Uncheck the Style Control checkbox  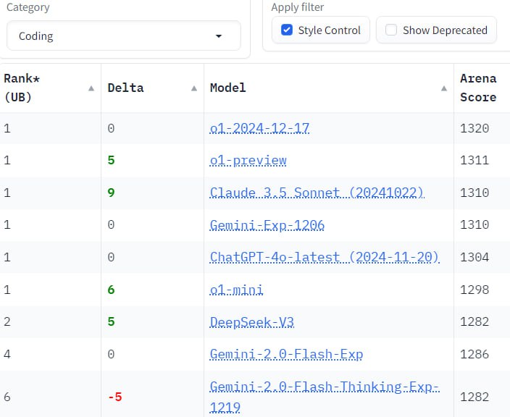pyautogui.click(x=287, y=30)
